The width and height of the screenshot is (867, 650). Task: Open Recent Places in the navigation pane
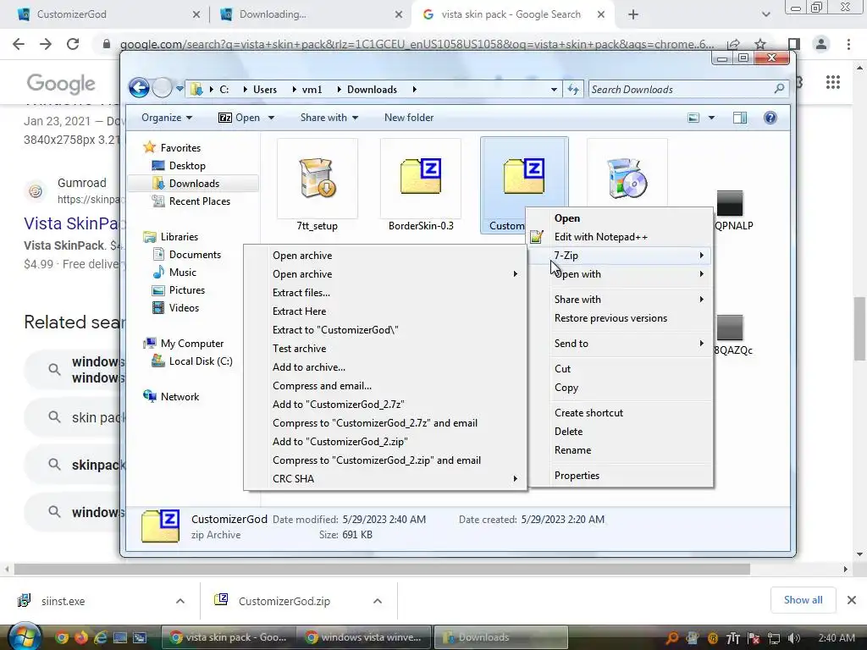(x=200, y=201)
